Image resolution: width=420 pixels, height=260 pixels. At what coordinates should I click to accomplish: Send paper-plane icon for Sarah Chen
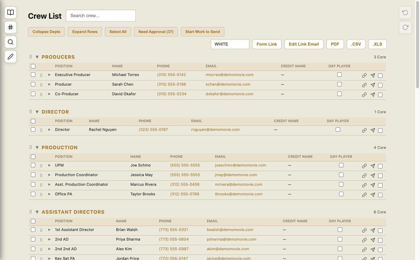(x=373, y=85)
